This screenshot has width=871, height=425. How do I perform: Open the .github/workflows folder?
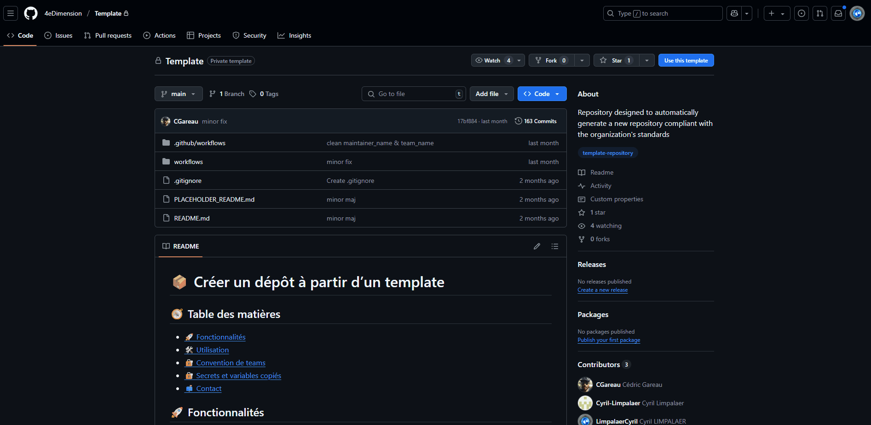pos(200,143)
